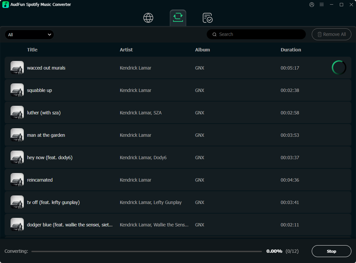
Task: Click the user account profile icon
Action: [312, 5]
